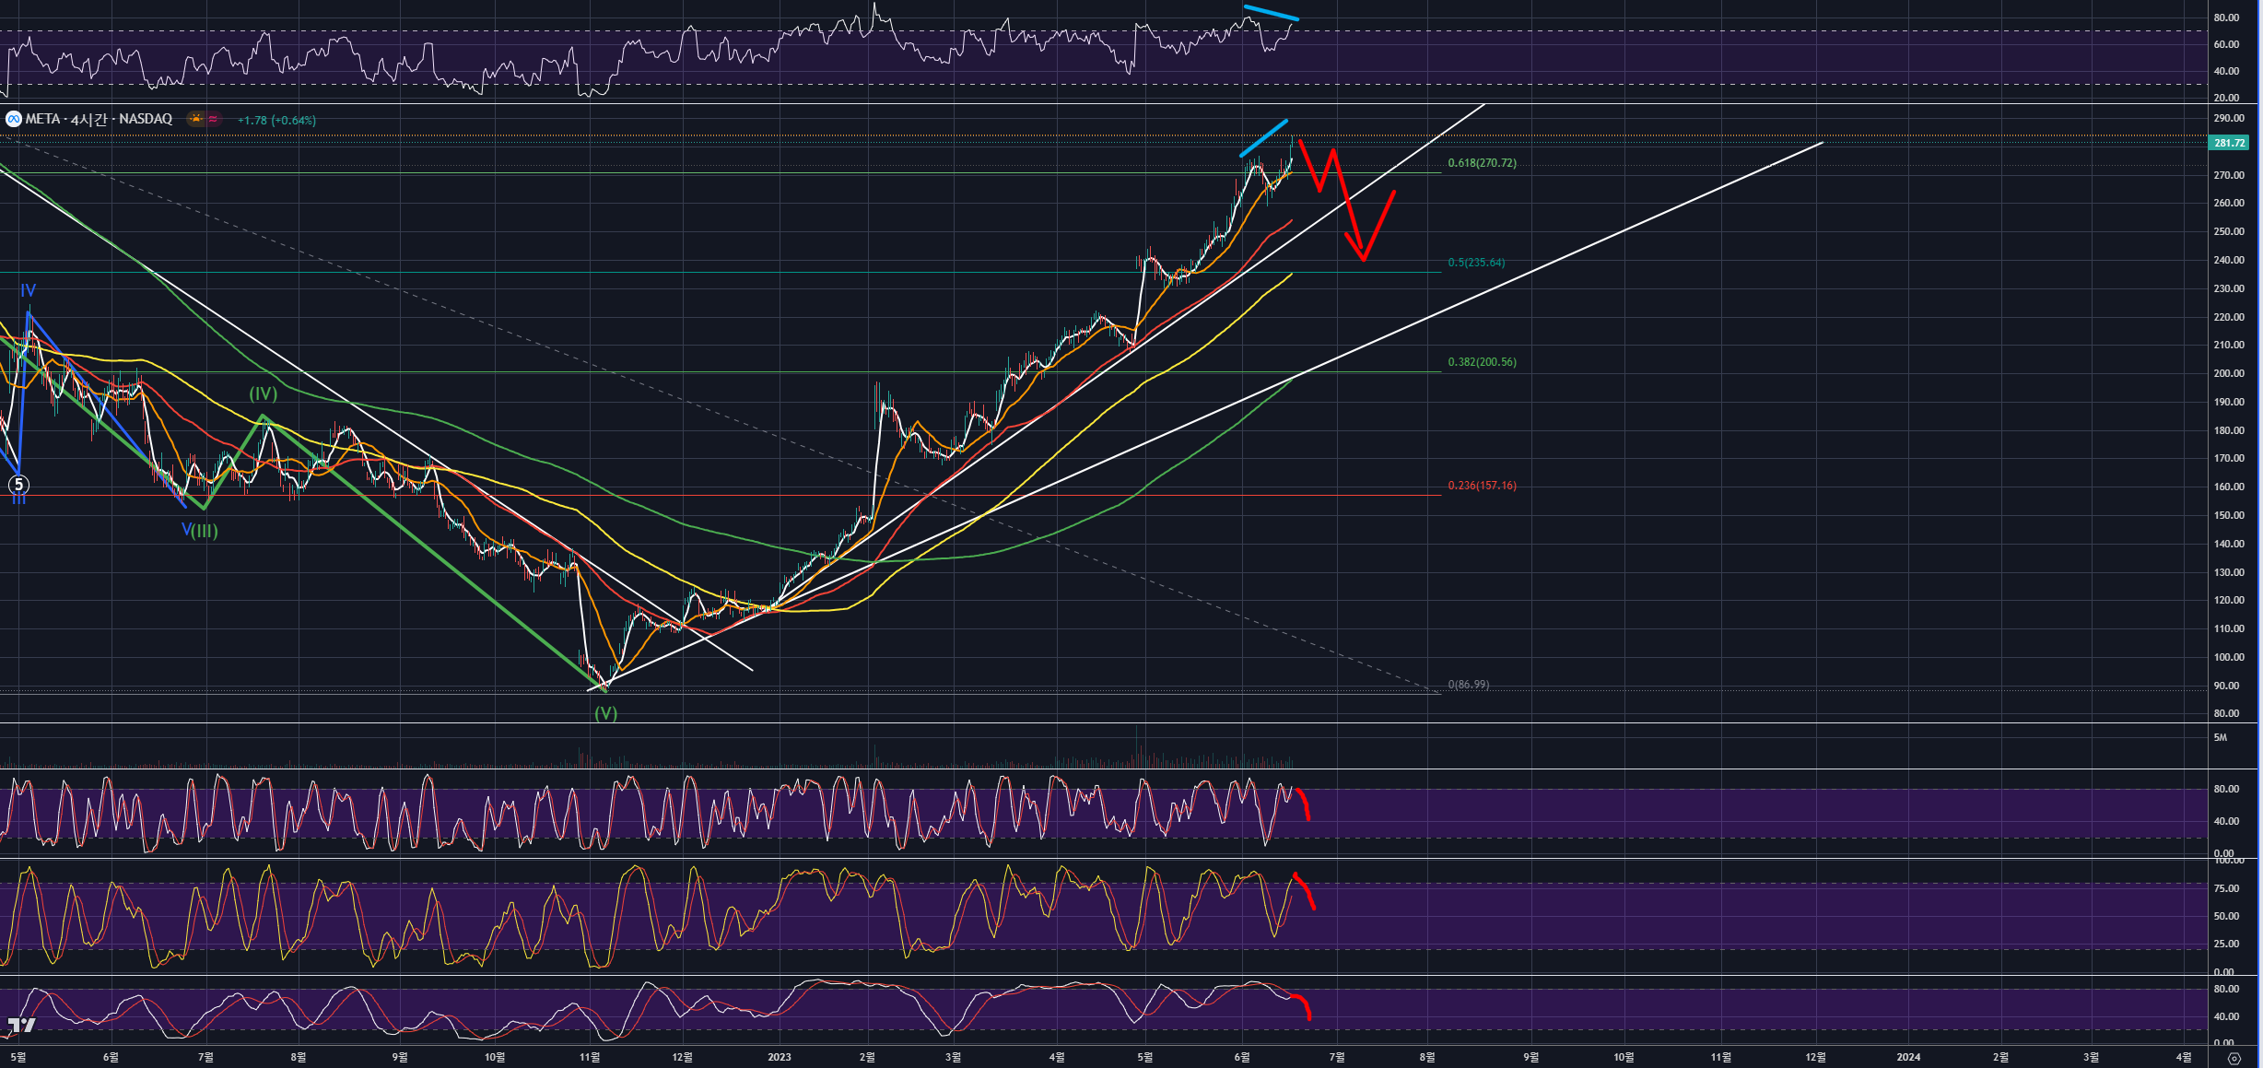Select the red 0.236(157.16) Fibonacci label
Viewport: 2263px width, 1068px height.
(1482, 486)
